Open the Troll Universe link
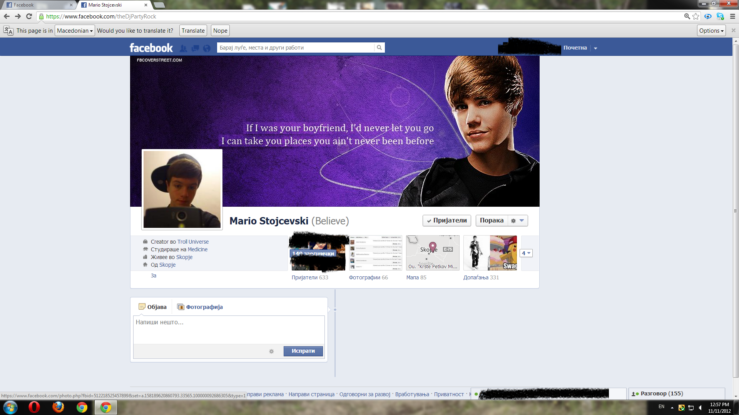The width and height of the screenshot is (739, 415). tap(193, 242)
